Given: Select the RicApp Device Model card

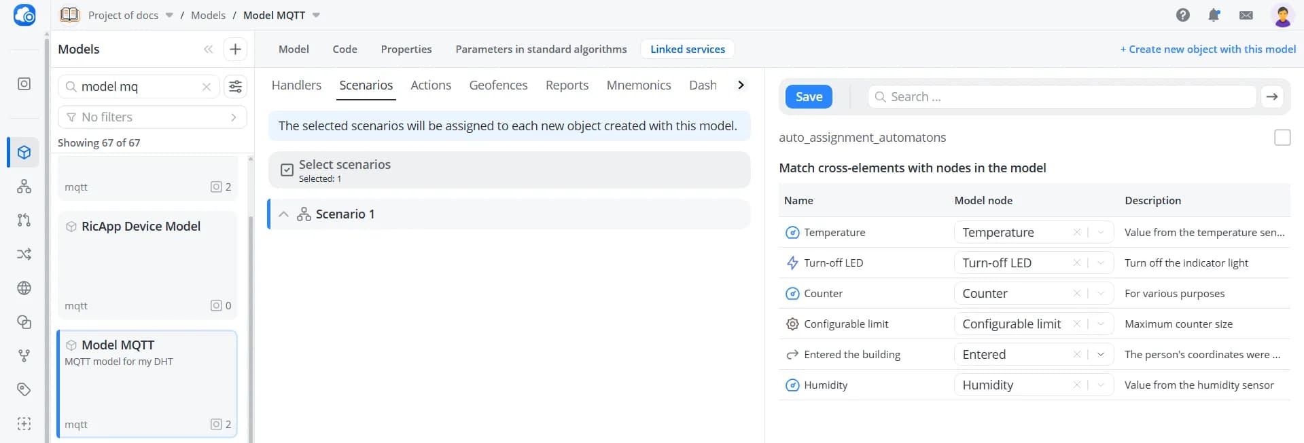Looking at the screenshot, I should click(x=147, y=265).
